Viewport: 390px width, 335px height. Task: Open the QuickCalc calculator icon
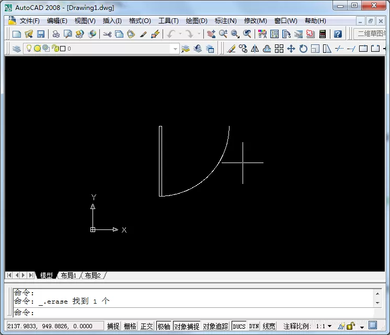coord(323,34)
